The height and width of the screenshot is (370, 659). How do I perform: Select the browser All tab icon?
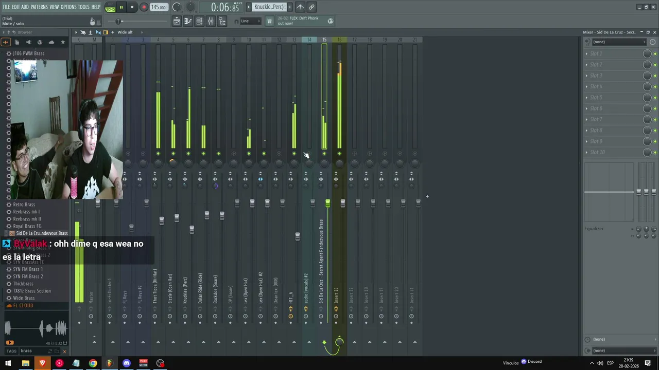tap(6, 42)
